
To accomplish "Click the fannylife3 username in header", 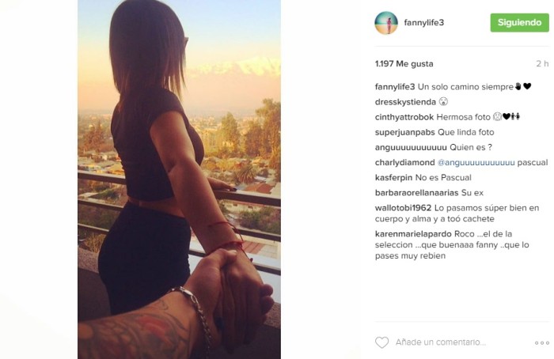I will pos(423,23).
